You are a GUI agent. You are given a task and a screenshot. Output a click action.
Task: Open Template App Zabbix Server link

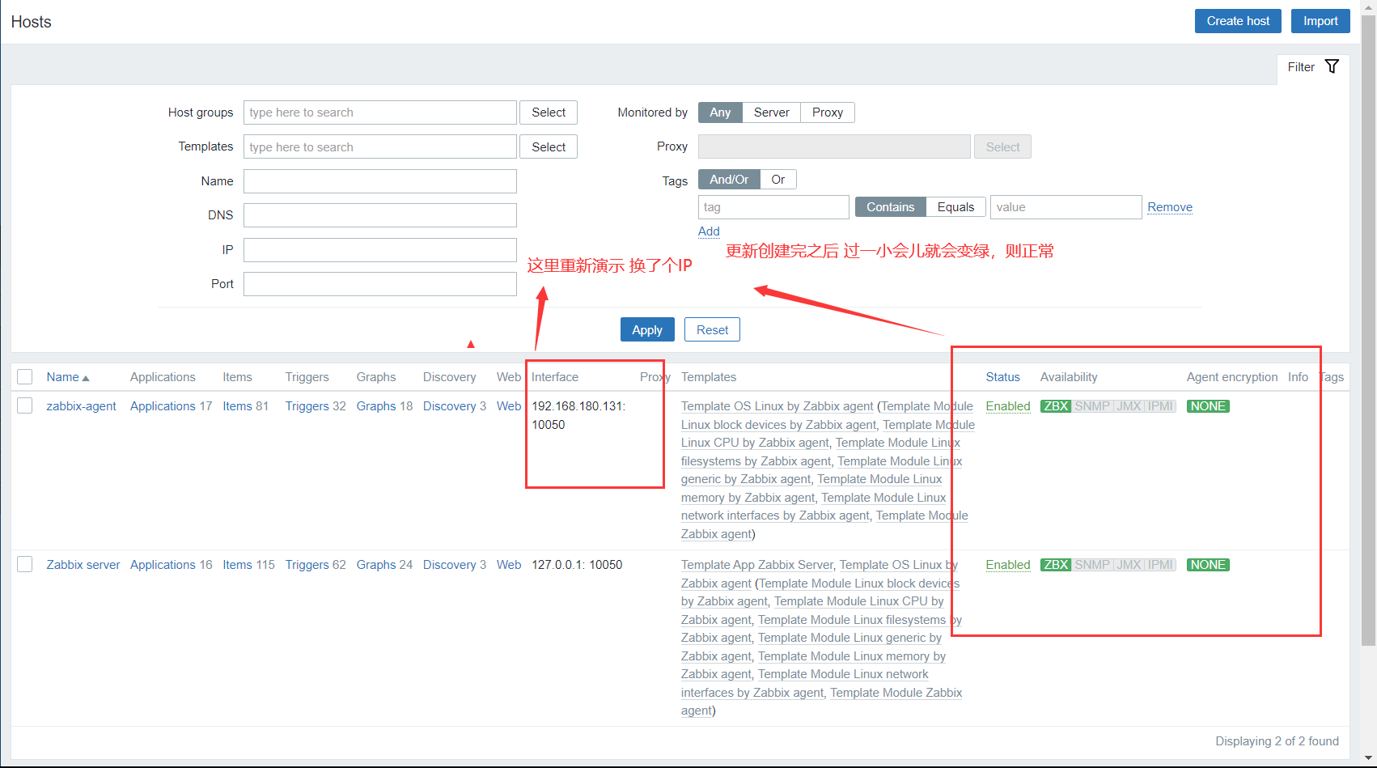coord(756,565)
